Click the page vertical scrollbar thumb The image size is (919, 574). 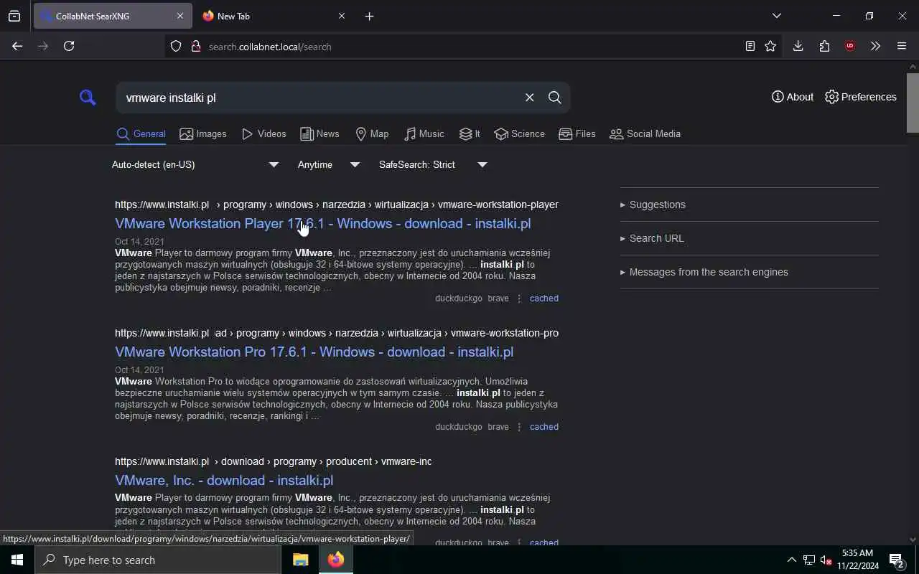[913, 103]
